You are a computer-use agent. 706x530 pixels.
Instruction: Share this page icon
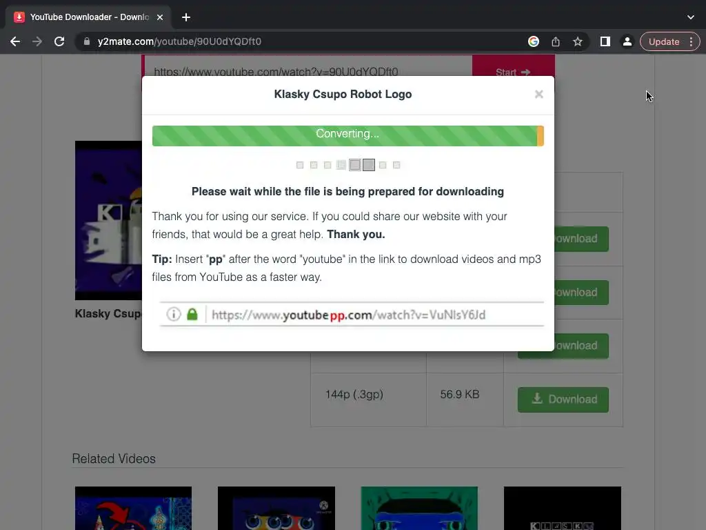[x=556, y=41]
